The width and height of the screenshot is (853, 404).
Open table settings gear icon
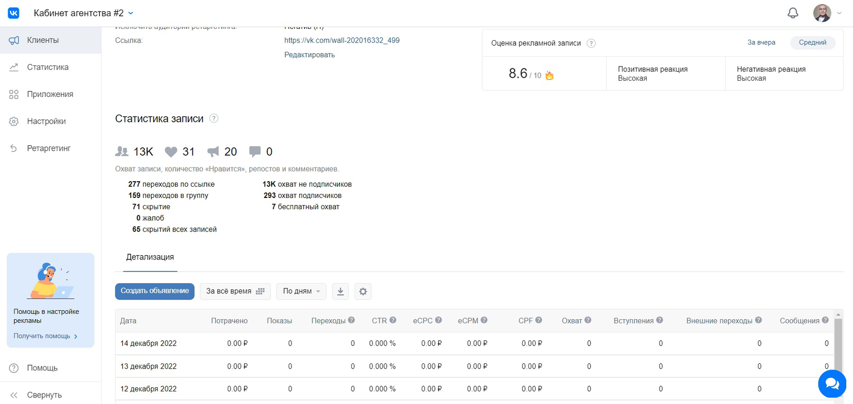[x=363, y=291]
